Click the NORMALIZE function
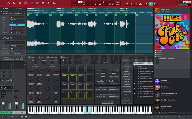 [127, 77]
